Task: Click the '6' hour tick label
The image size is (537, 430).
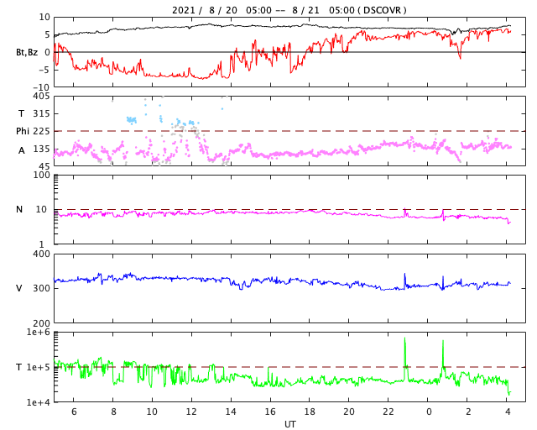Action: [74, 412]
